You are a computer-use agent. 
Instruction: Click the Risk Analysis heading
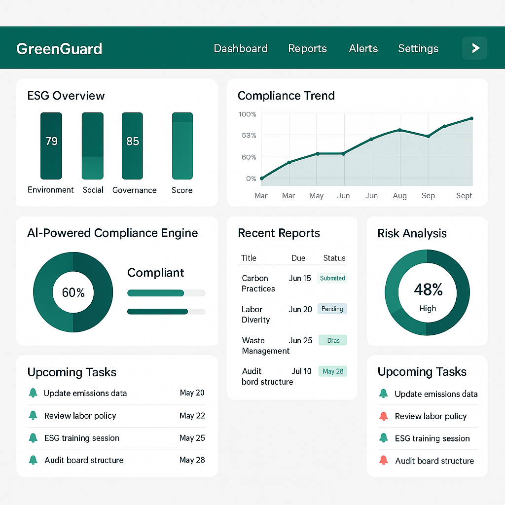point(412,233)
